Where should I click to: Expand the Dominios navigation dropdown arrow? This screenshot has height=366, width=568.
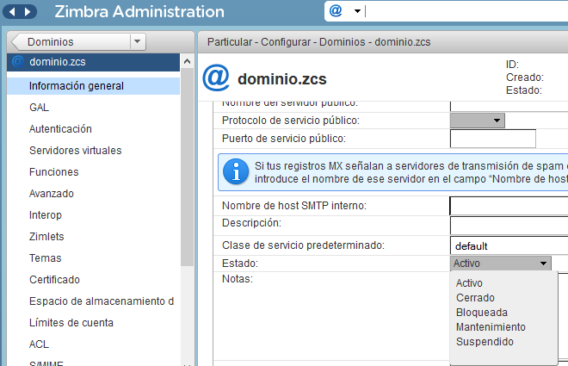138,41
